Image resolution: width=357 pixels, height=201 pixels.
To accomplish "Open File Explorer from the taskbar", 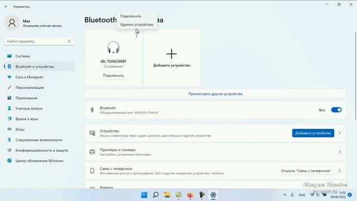I will click(167, 195).
